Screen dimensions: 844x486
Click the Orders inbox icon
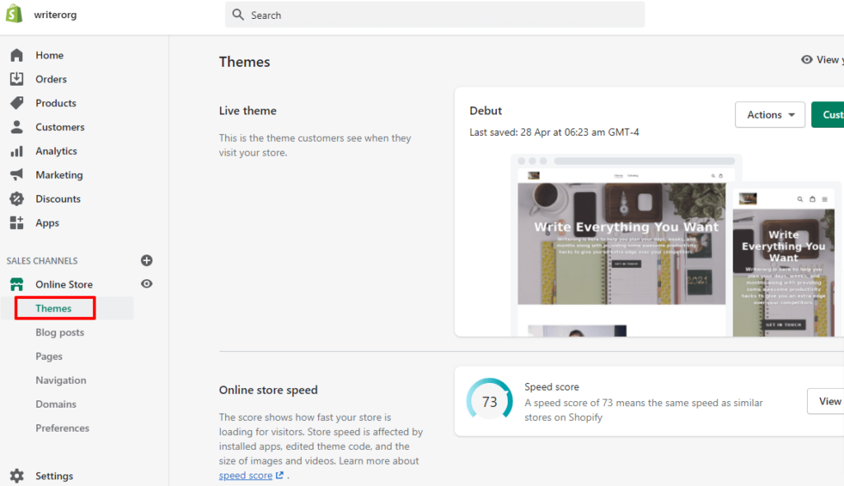coord(16,79)
